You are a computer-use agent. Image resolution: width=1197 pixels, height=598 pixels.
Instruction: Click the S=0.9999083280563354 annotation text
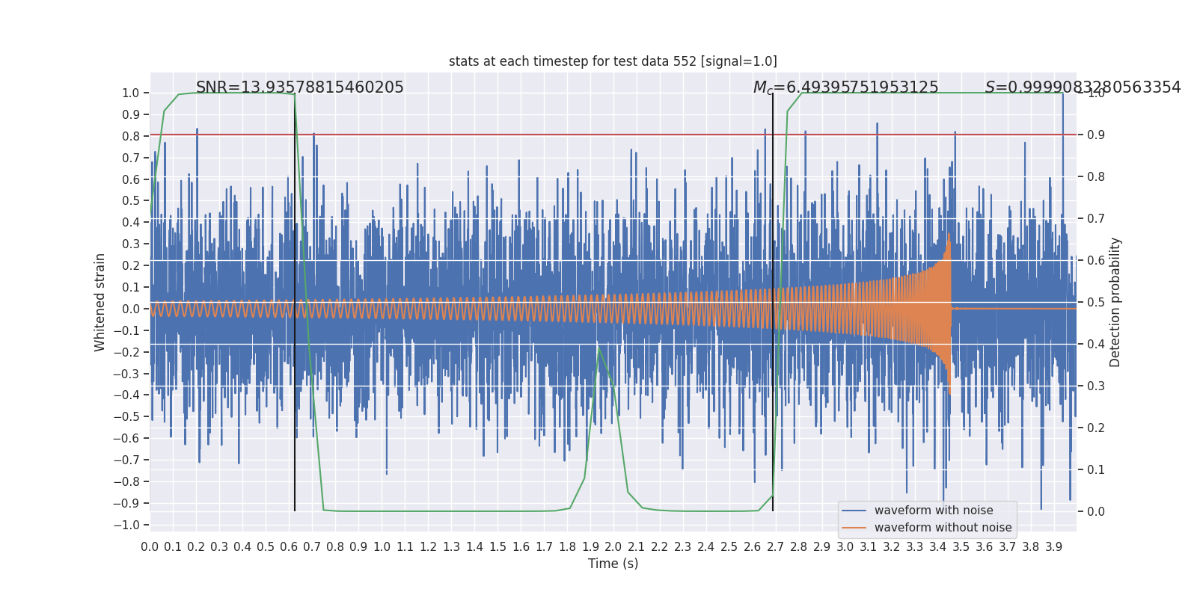click(1083, 87)
